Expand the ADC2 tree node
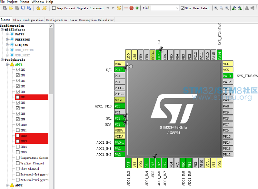The height and width of the screenshot is (189, 258). (7, 185)
